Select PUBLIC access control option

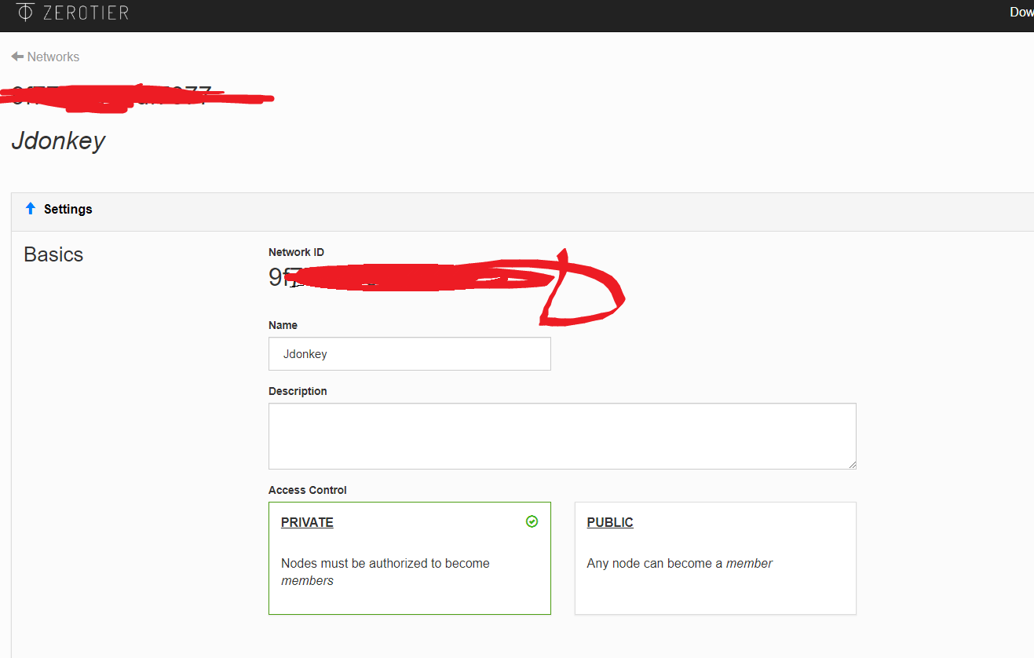point(715,558)
